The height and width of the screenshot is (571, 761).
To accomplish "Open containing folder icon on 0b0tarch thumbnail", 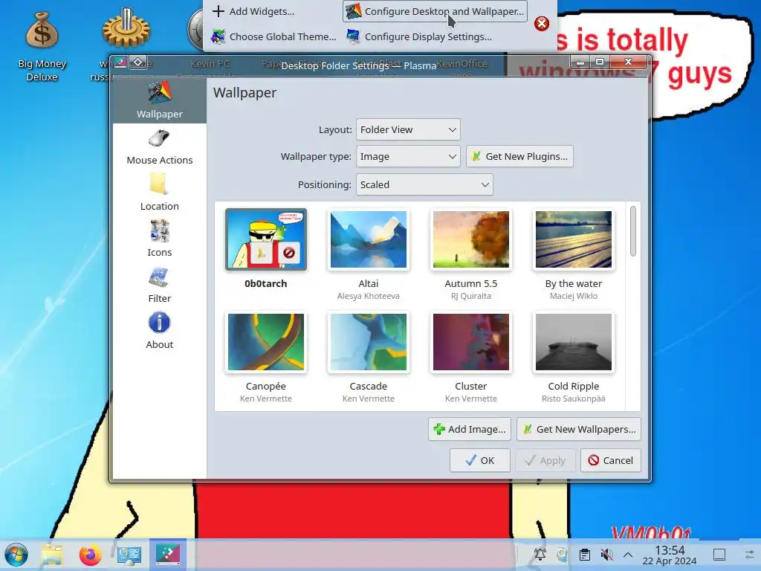I will point(261,253).
